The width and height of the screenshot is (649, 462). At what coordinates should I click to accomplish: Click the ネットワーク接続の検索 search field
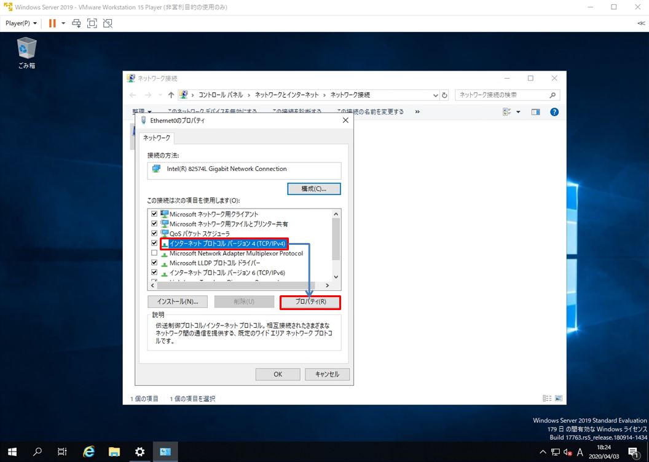tap(508, 95)
